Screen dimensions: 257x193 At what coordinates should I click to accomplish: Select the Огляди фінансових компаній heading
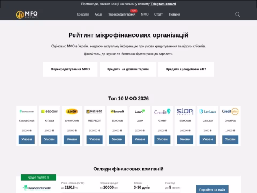pos(128,169)
